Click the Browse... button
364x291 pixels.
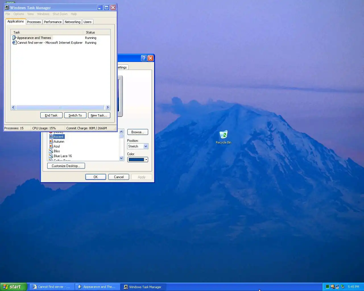(x=138, y=132)
